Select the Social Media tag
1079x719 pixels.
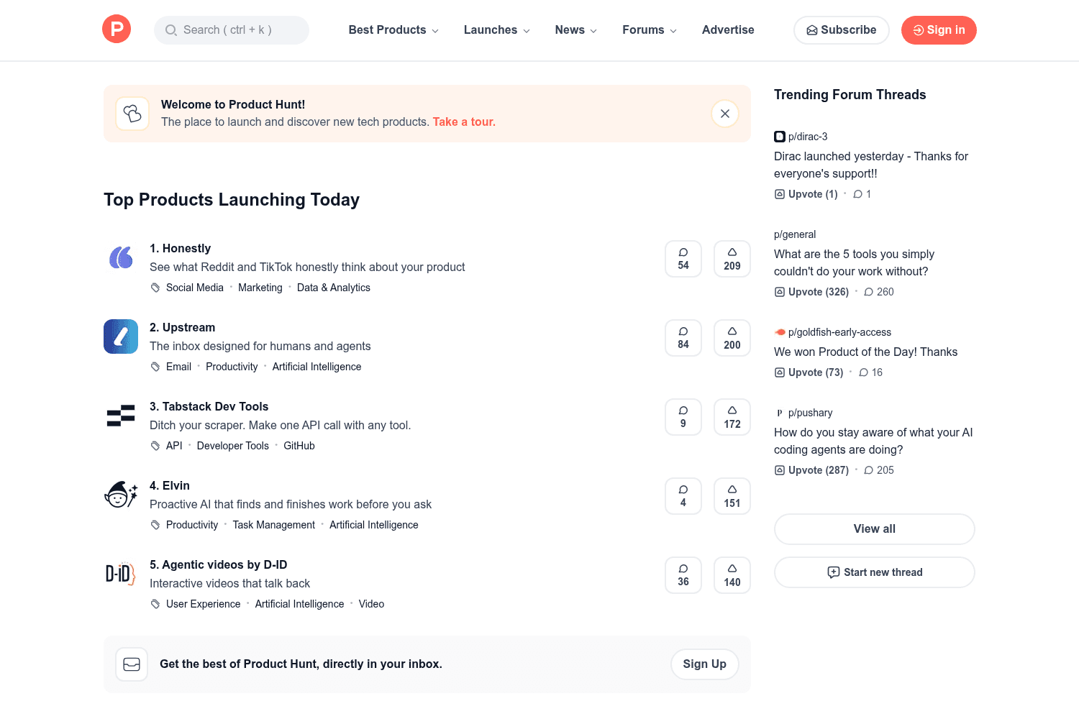[x=195, y=288]
